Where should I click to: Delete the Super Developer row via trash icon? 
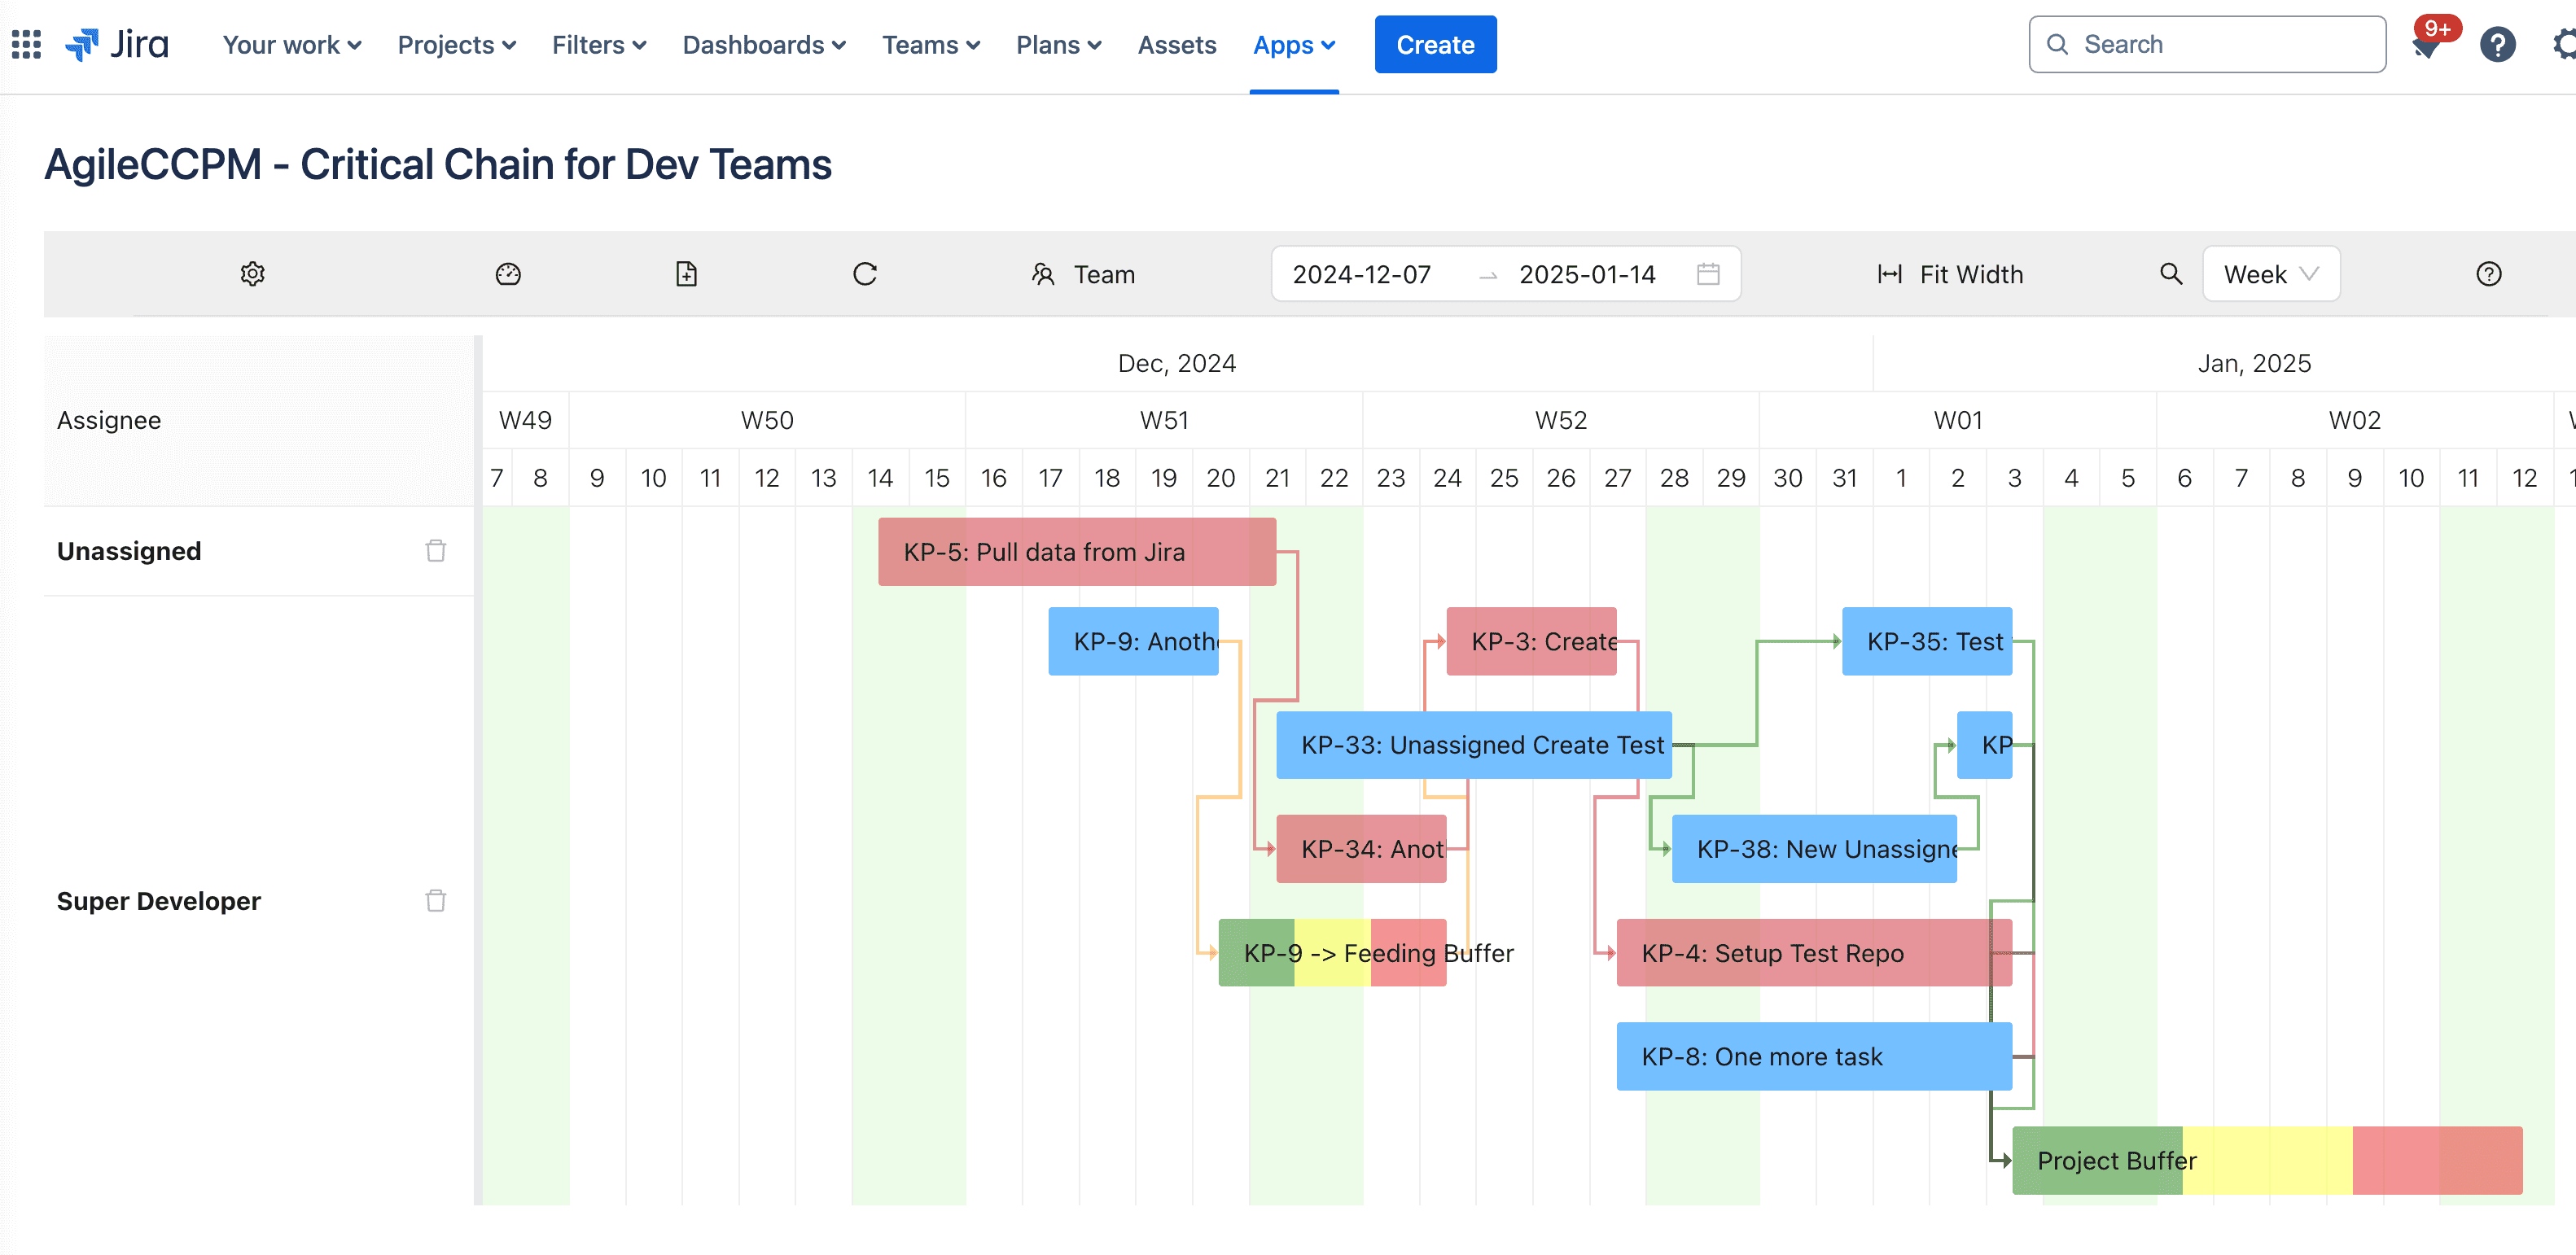click(435, 900)
